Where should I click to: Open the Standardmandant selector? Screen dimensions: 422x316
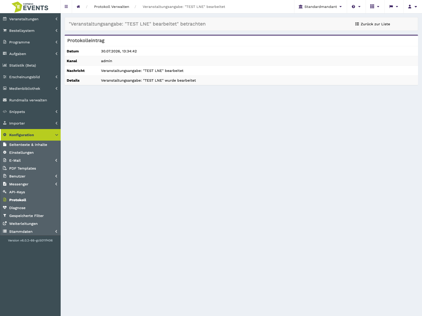point(320,7)
